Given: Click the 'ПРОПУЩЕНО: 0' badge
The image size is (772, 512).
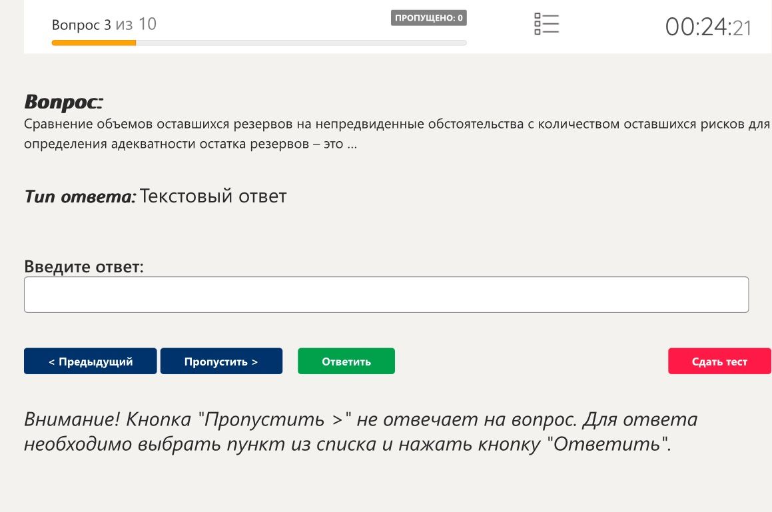Looking at the screenshot, I should pos(429,18).
